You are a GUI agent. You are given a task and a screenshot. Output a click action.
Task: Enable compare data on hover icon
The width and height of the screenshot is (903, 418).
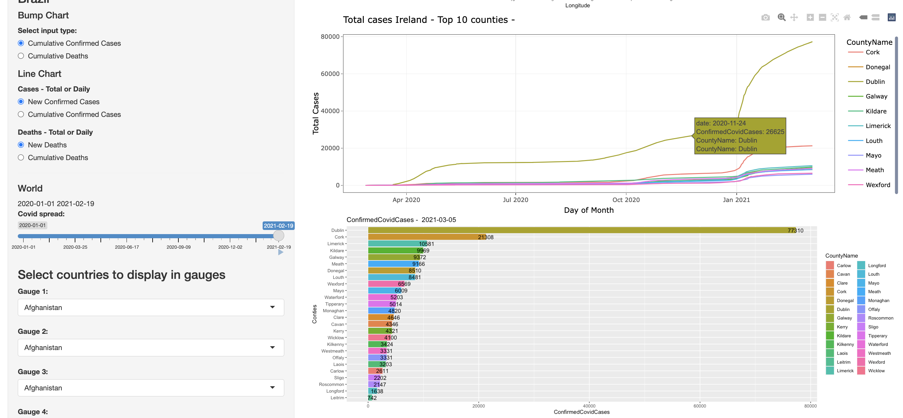click(x=875, y=17)
